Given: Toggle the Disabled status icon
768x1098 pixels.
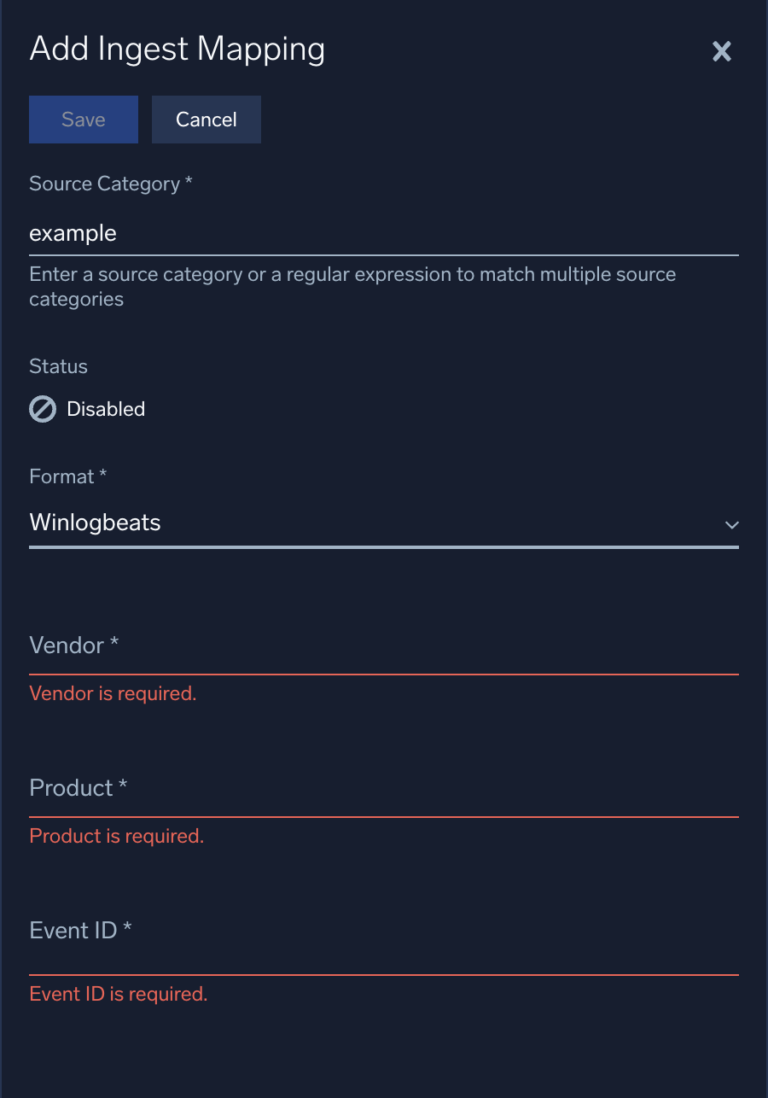Looking at the screenshot, I should (43, 409).
